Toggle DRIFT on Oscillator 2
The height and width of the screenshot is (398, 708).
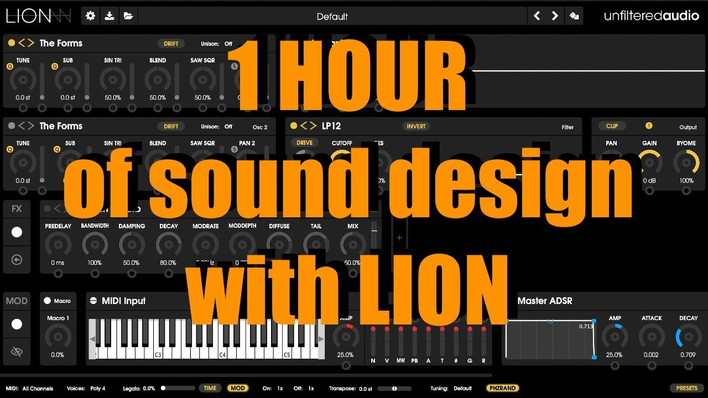coord(171,127)
